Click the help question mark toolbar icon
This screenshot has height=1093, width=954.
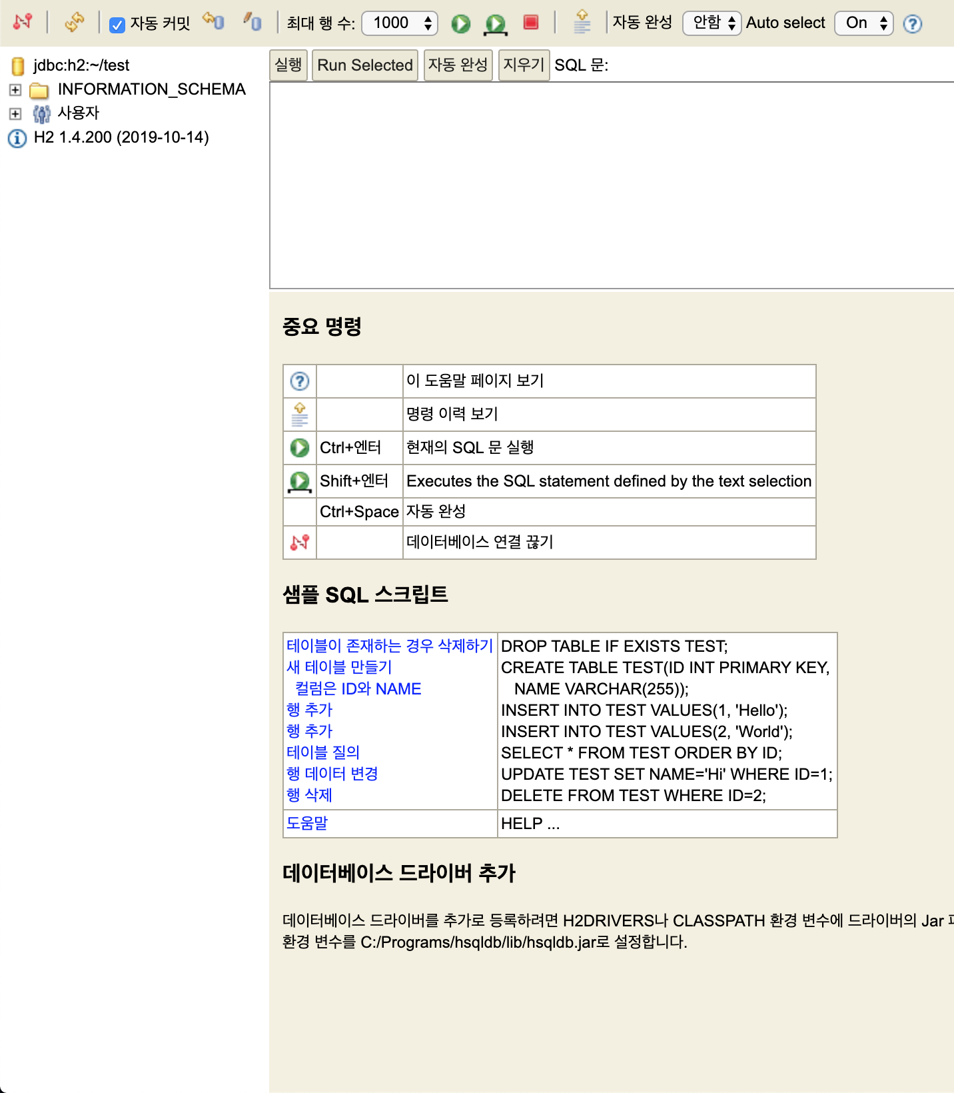(x=913, y=24)
